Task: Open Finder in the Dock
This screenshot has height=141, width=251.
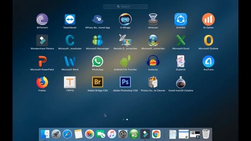Action: tap(45, 134)
